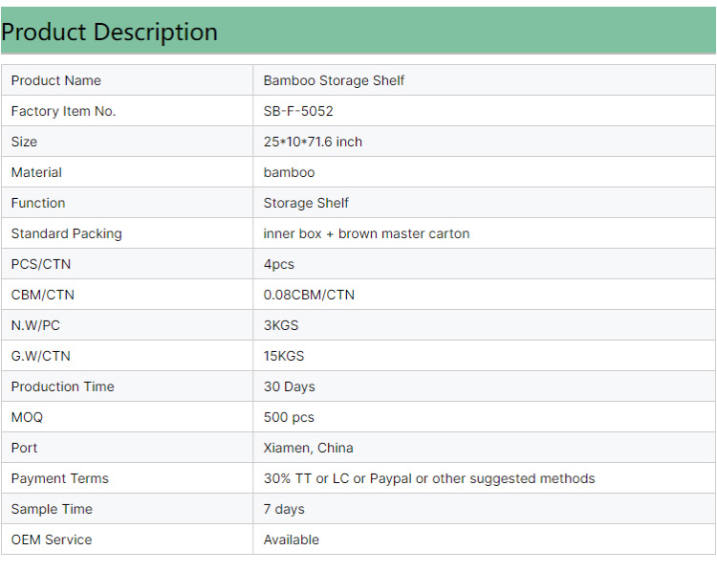Viewport: 717px width, 573px height.
Task: Select the Payment Terms label cell
Action: pyautogui.click(x=127, y=478)
